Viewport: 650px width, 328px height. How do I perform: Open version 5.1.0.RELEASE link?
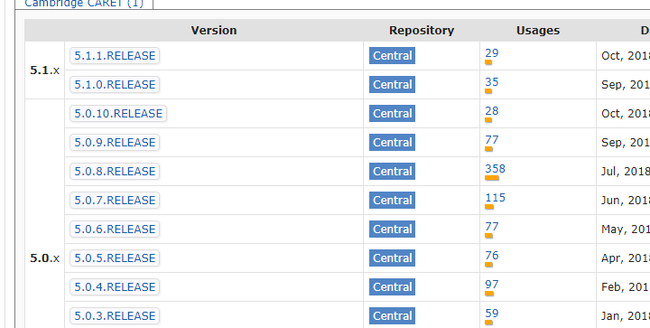tap(115, 85)
